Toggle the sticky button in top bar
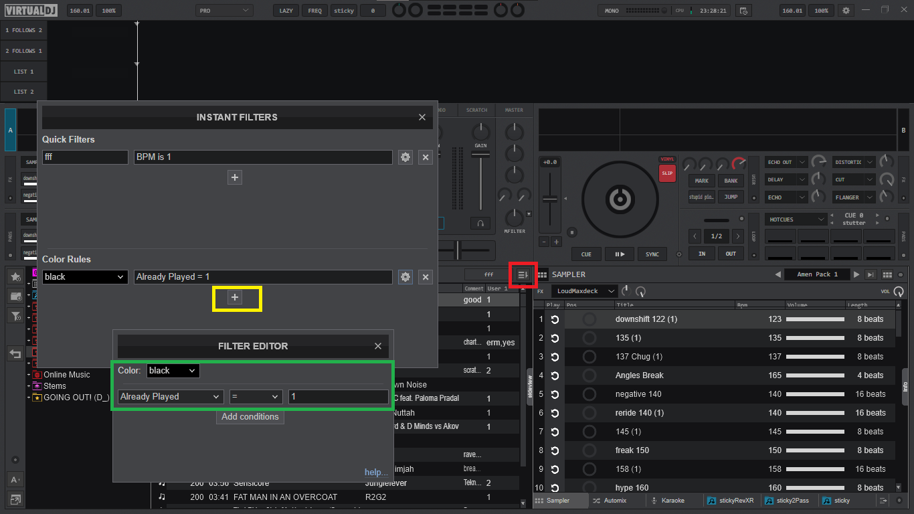The width and height of the screenshot is (914, 514). click(x=344, y=11)
